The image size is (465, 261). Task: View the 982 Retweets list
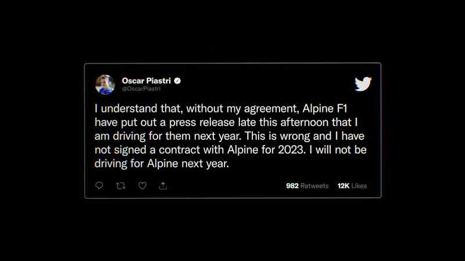tap(307, 186)
